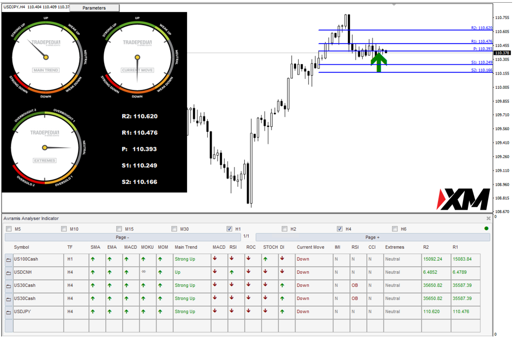This screenshot has width=517, height=343.
Task: Click MOKU sideways arrow in USDCNH row
Action: (143, 272)
